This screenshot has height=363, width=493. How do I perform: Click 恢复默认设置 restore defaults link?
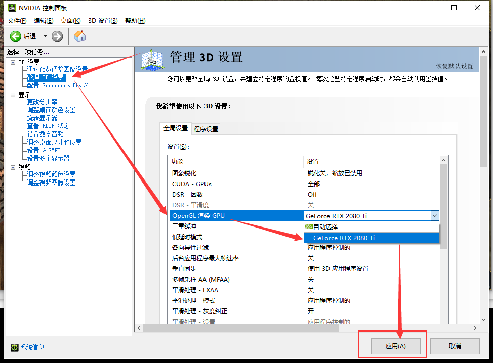tap(455, 66)
